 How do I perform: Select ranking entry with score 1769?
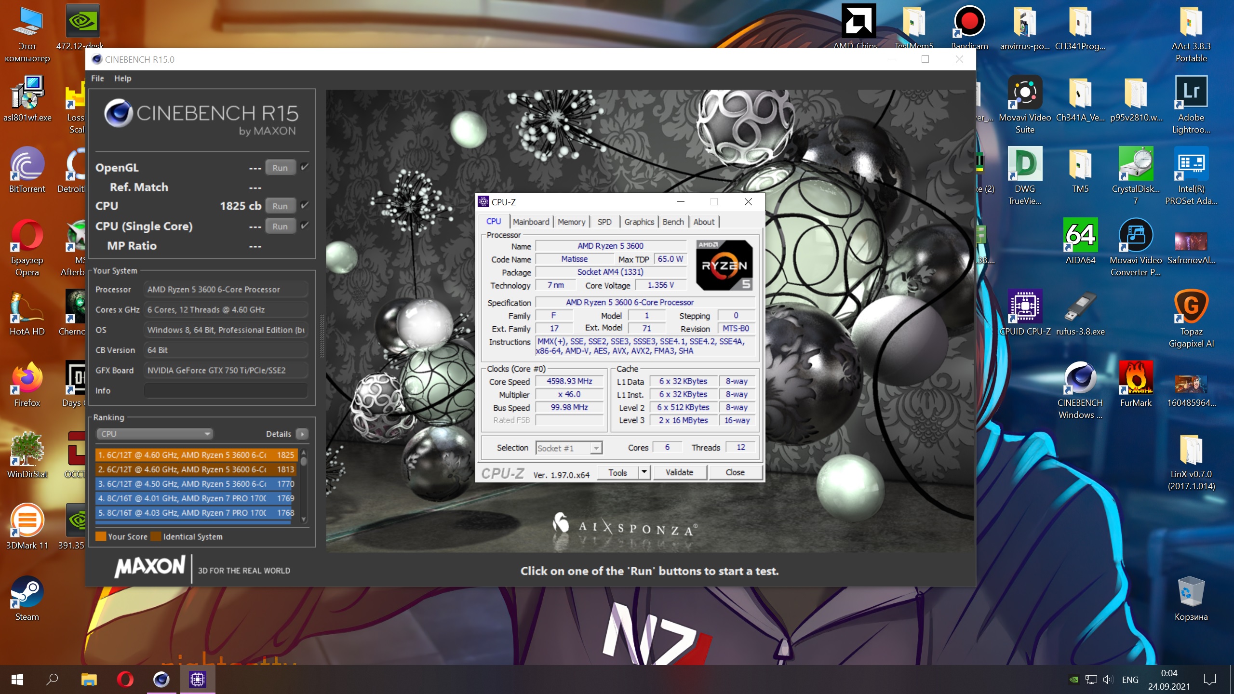197,498
